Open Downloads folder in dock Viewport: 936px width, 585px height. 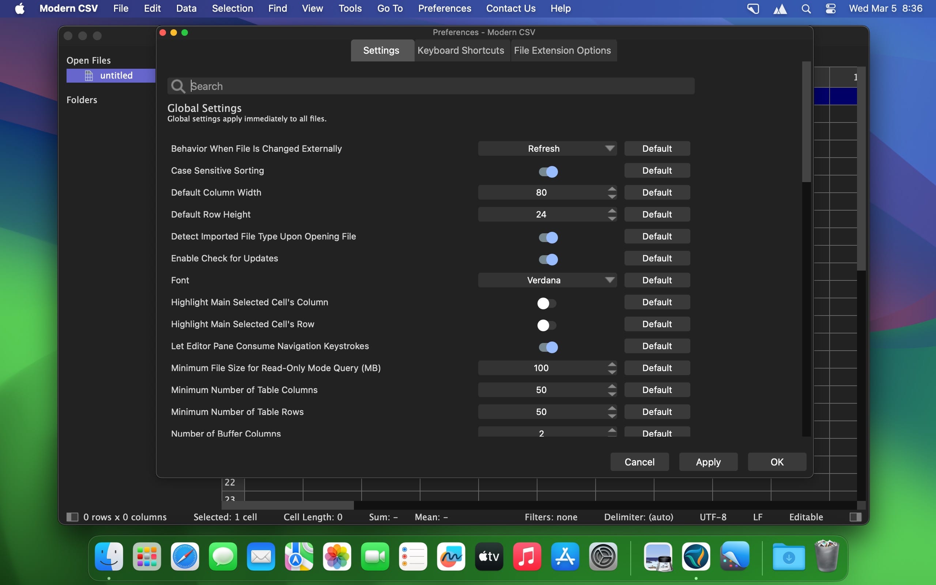[x=789, y=556]
